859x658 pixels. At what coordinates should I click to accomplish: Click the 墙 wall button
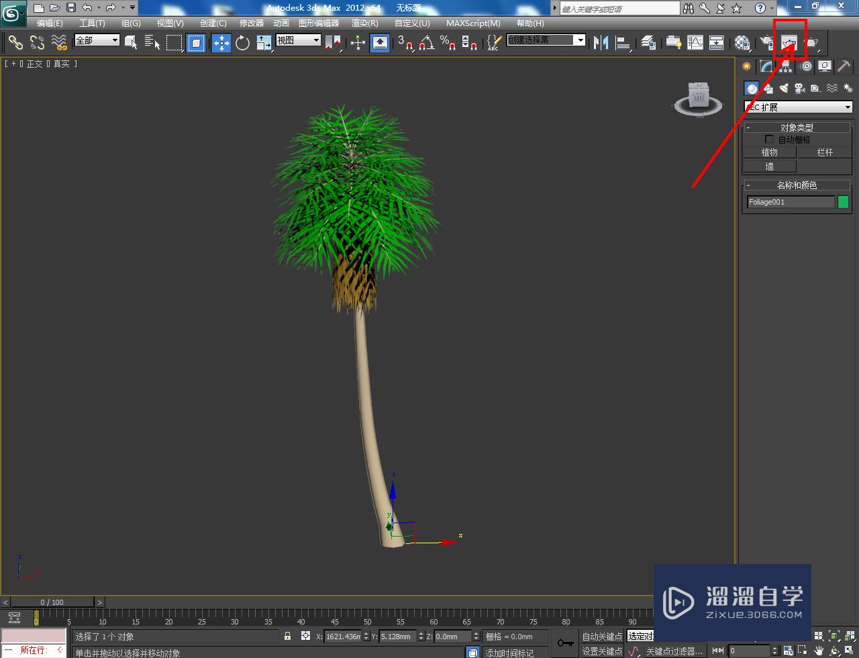[x=770, y=166]
